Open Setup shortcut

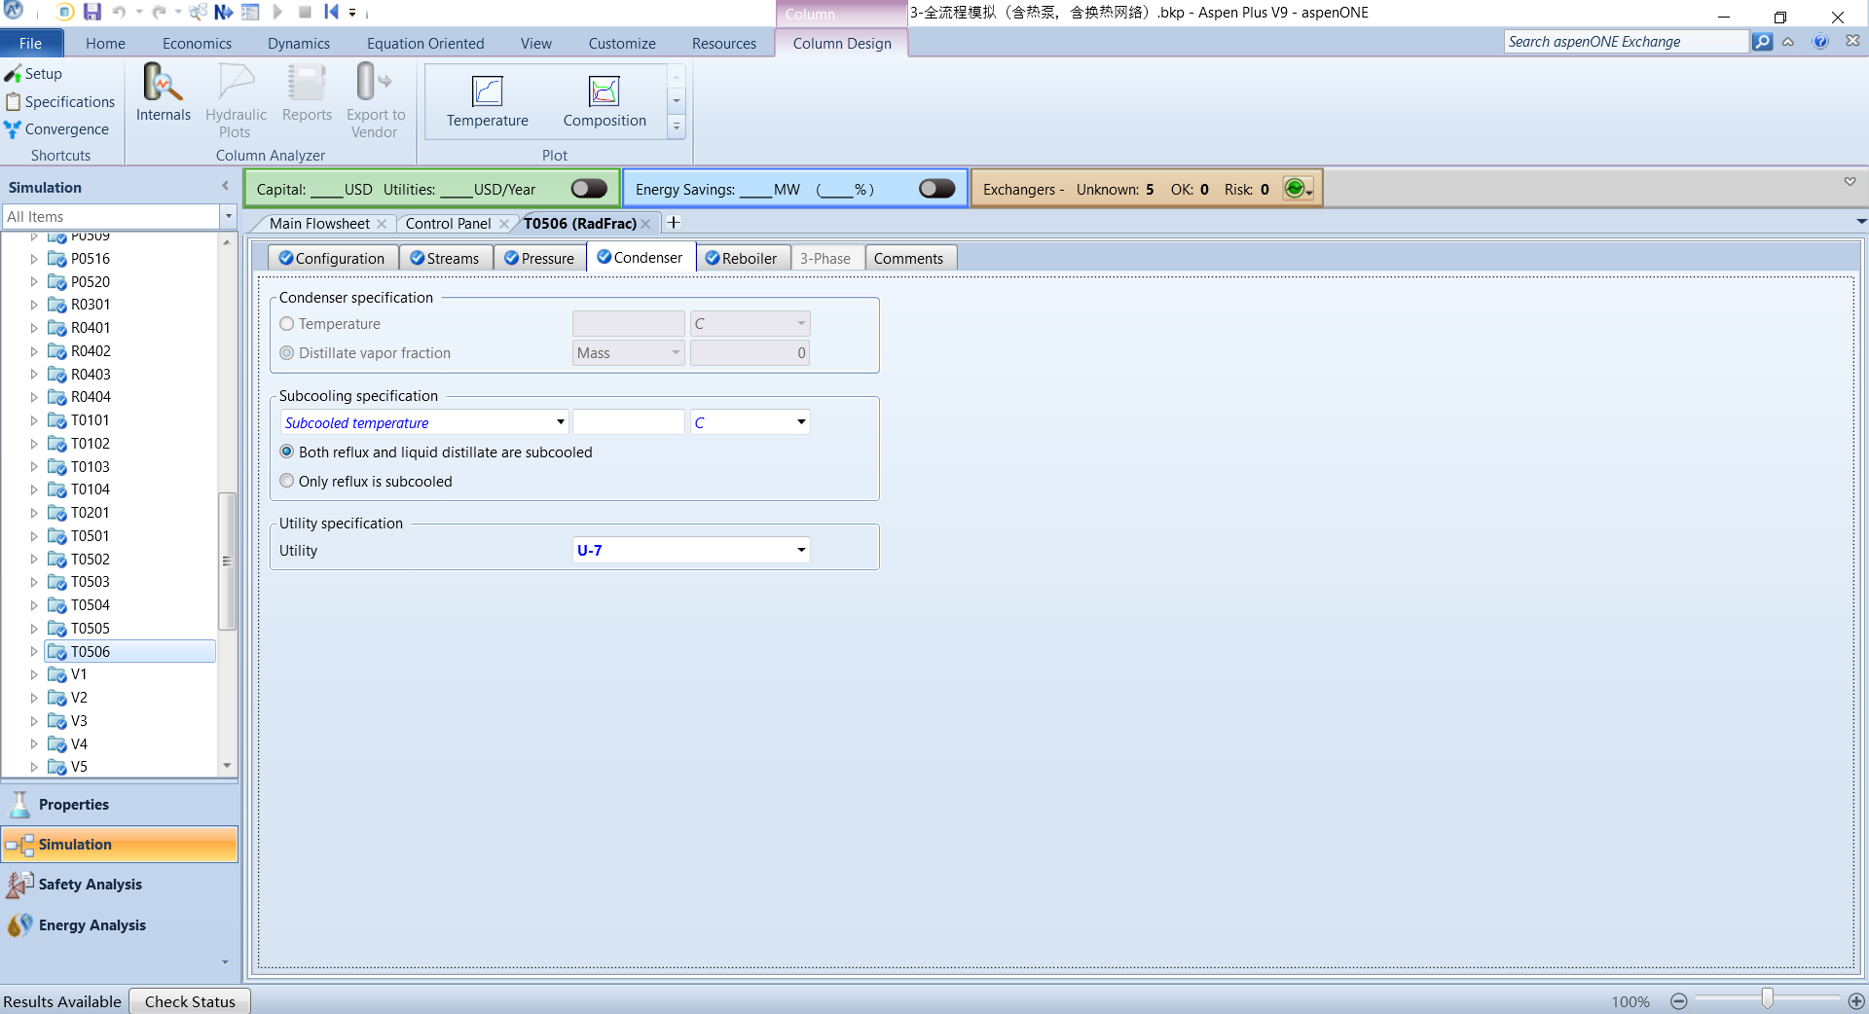34,74
